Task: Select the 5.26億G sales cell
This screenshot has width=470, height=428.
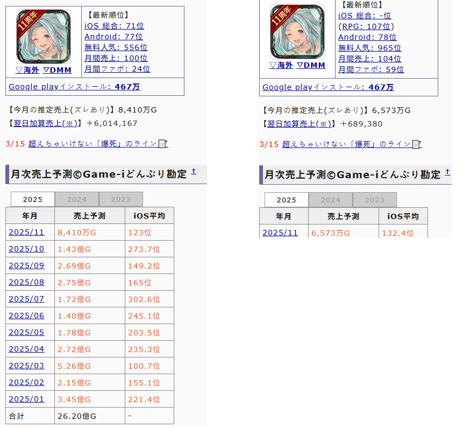Action: tap(90, 366)
